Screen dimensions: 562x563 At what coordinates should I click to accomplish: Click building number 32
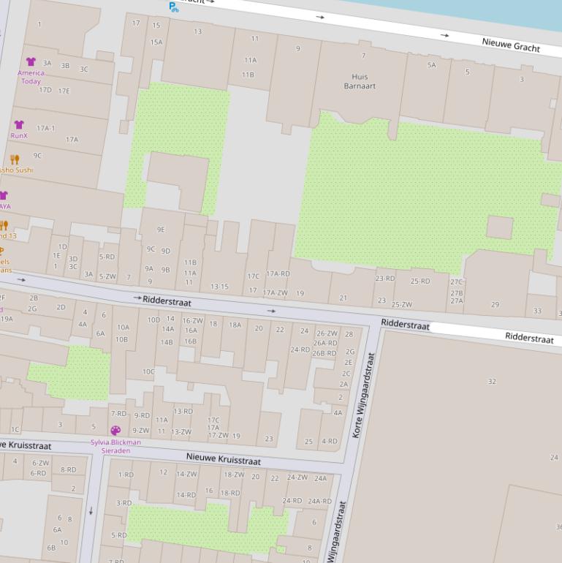(492, 382)
